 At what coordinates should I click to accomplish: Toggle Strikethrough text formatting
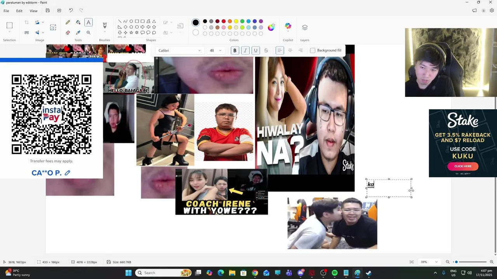pyautogui.click(x=266, y=50)
